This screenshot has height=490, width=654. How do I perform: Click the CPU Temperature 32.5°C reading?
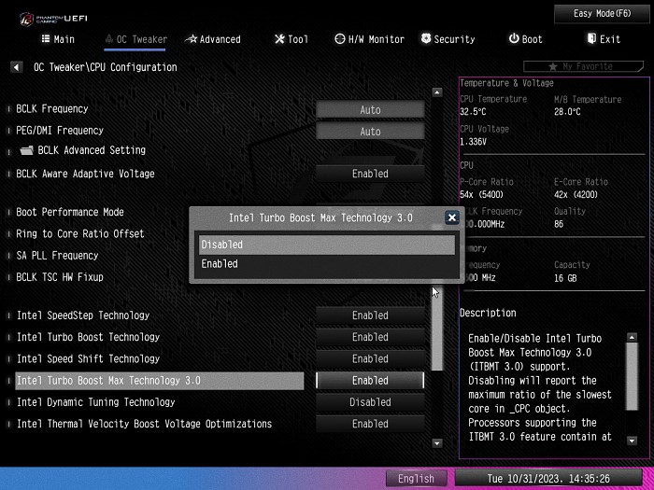(x=473, y=112)
